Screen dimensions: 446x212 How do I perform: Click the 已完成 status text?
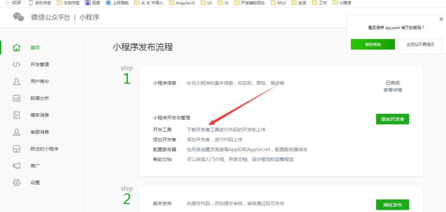click(x=393, y=83)
